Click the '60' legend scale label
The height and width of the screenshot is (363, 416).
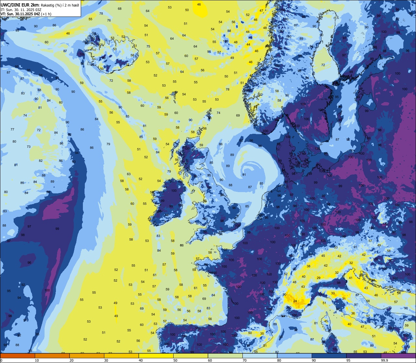(210, 360)
